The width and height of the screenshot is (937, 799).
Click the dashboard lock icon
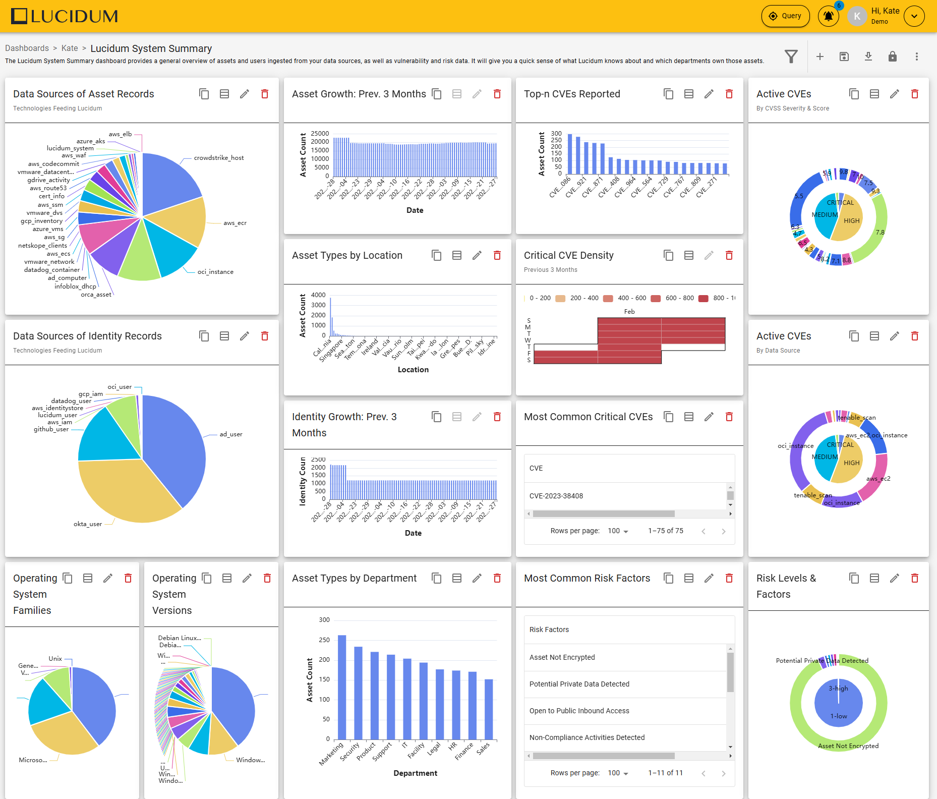pyautogui.click(x=893, y=56)
